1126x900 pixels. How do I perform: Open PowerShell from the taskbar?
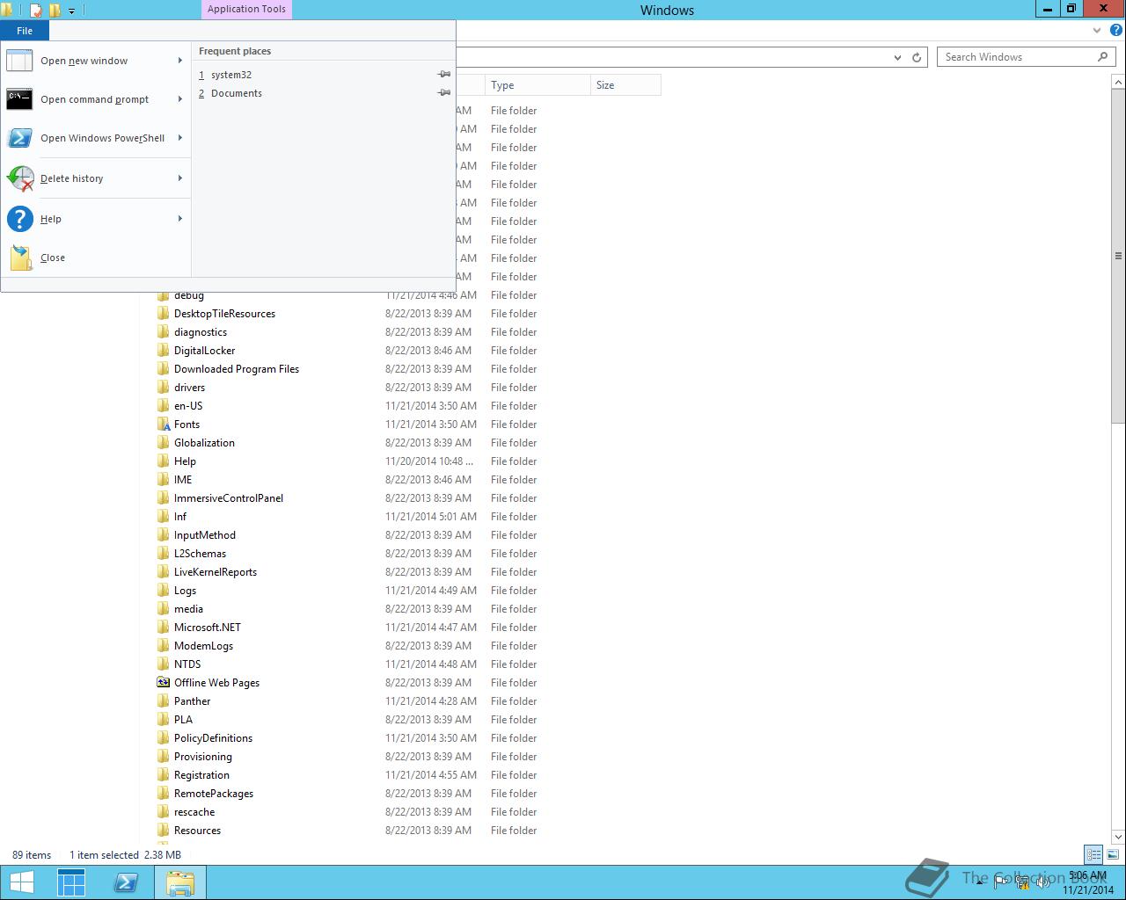click(126, 882)
